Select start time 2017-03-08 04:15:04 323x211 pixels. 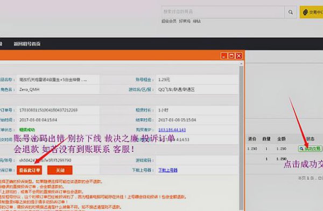tap(38, 120)
